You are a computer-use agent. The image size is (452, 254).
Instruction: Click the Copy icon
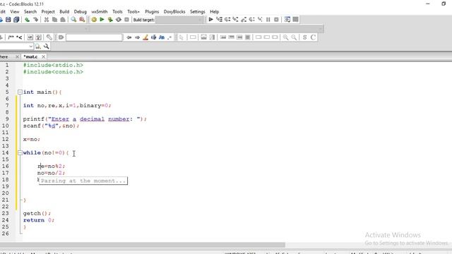point(54,20)
